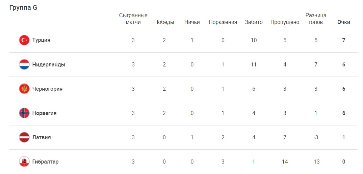The image size is (363, 174).
Task: Click Turkey's points value 7
Action: coord(343,40)
